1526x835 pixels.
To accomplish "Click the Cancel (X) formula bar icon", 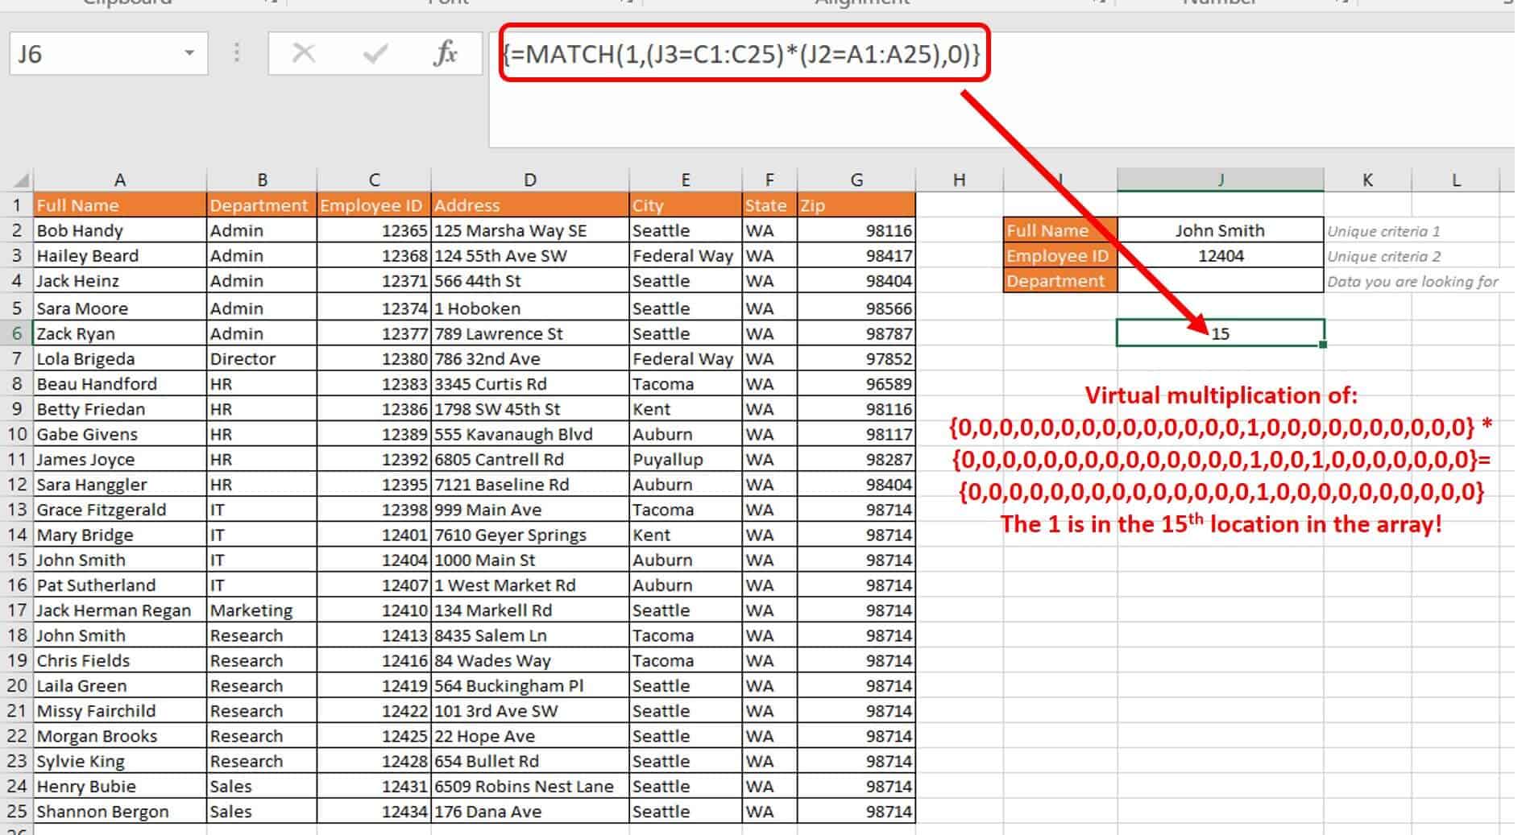I will 303,54.
